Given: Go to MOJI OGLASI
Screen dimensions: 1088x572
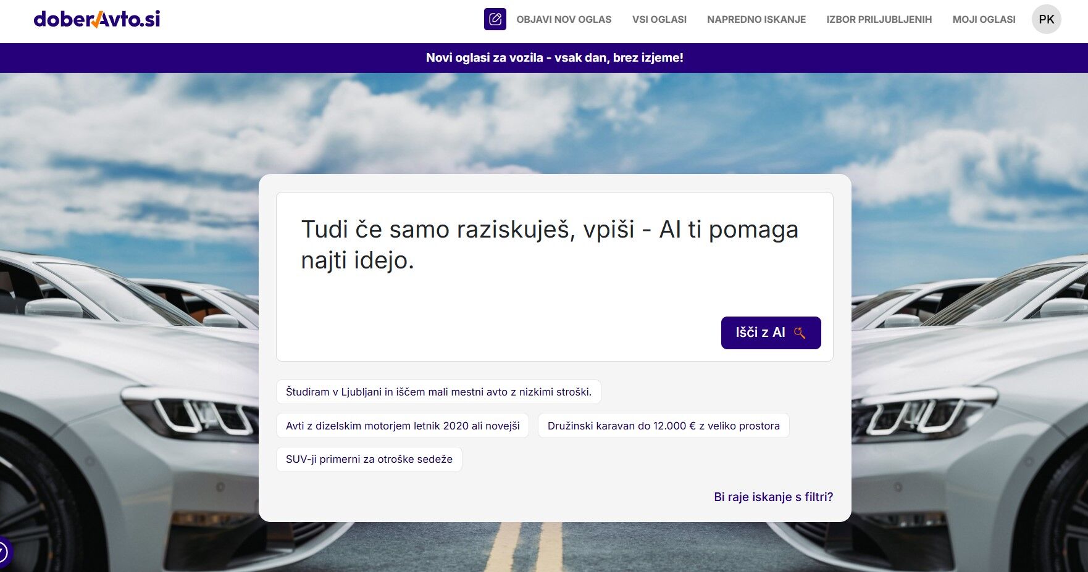Looking at the screenshot, I should pos(984,20).
